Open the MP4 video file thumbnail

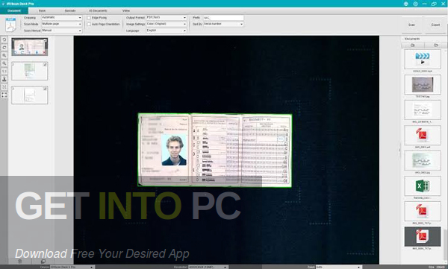coord(423,59)
